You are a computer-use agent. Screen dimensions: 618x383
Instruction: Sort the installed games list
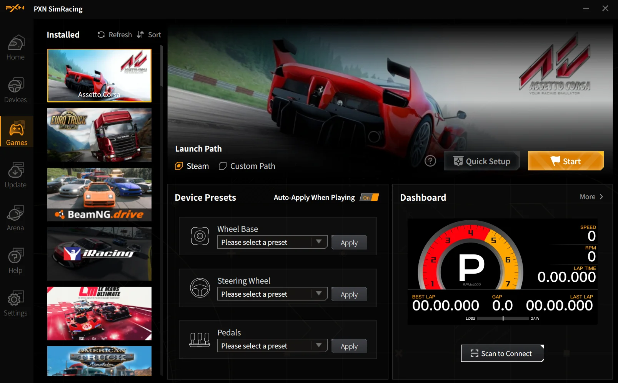point(149,35)
